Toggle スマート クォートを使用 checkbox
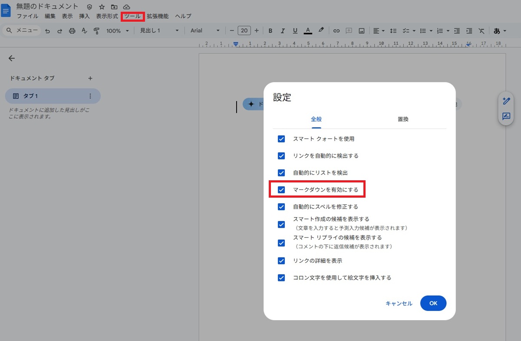Image resolution: width=521 pixels, height=341 pixels. pos(281,139)
